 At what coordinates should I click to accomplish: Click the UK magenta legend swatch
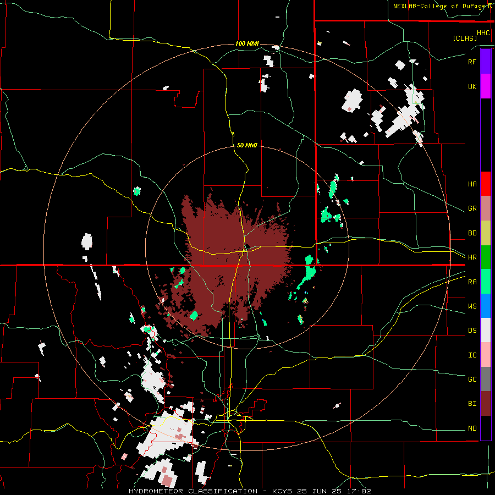click(x=486, y=86)
